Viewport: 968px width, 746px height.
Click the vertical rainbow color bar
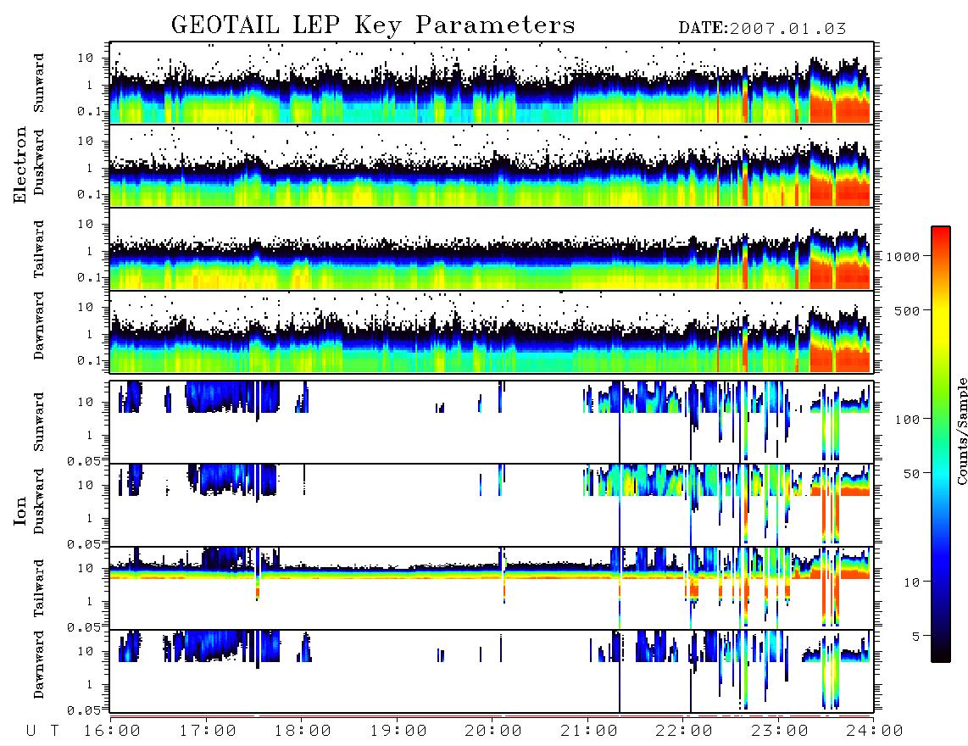coord(941,444)
